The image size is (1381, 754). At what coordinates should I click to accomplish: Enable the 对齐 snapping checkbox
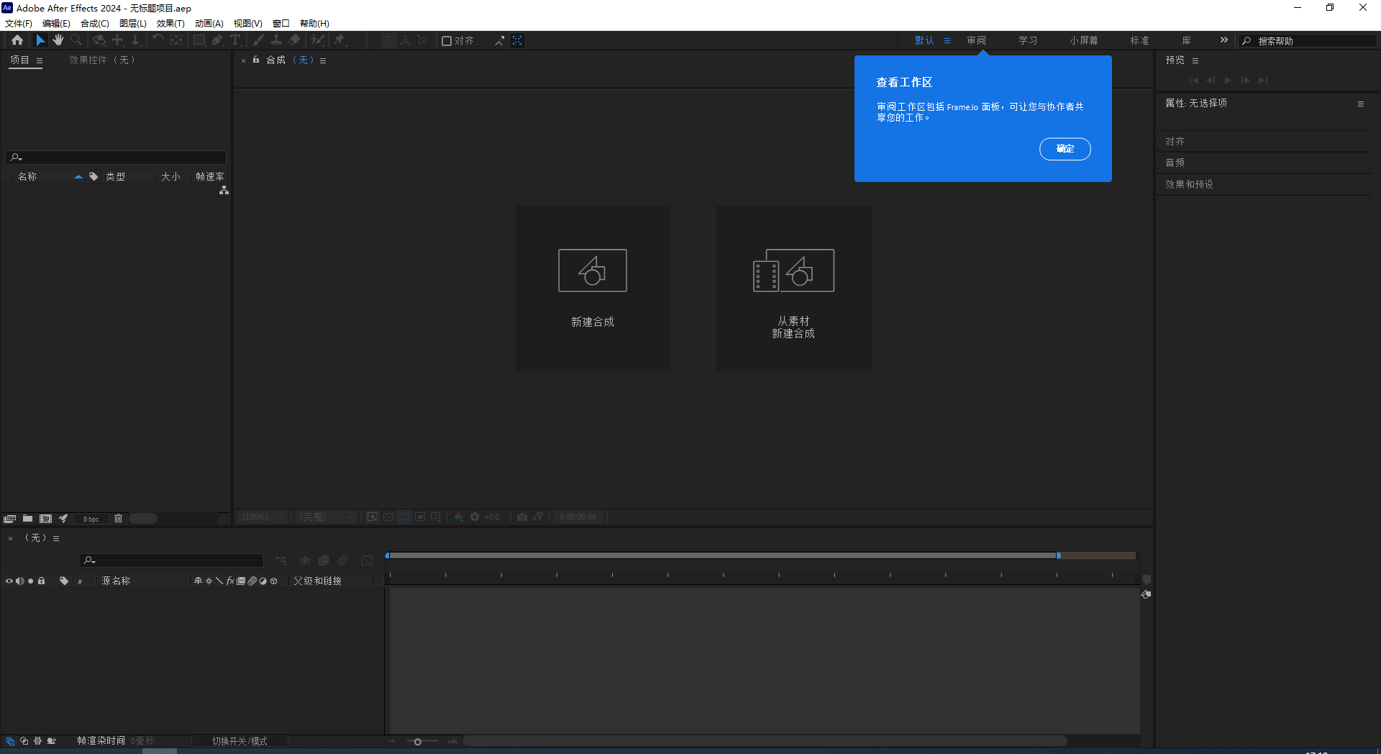(x=447, y=40)
